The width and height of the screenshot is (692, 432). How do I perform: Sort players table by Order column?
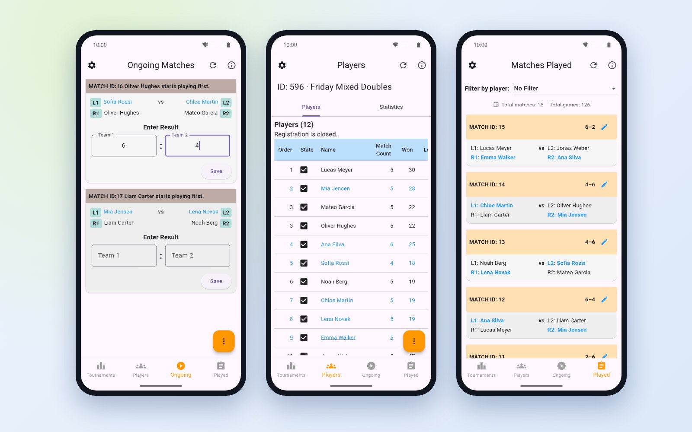click(285, 150)
